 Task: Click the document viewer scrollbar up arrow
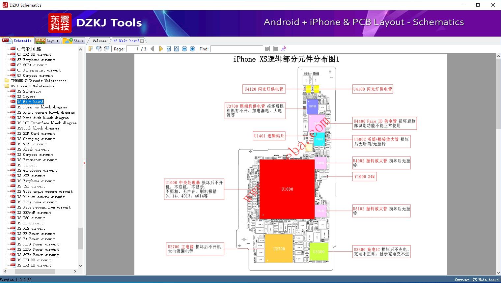point(498,56)
